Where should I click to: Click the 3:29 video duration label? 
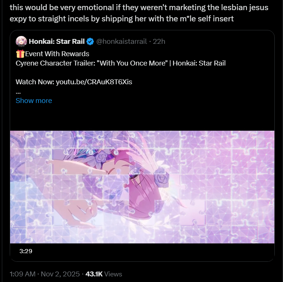(x=26, y=251)
